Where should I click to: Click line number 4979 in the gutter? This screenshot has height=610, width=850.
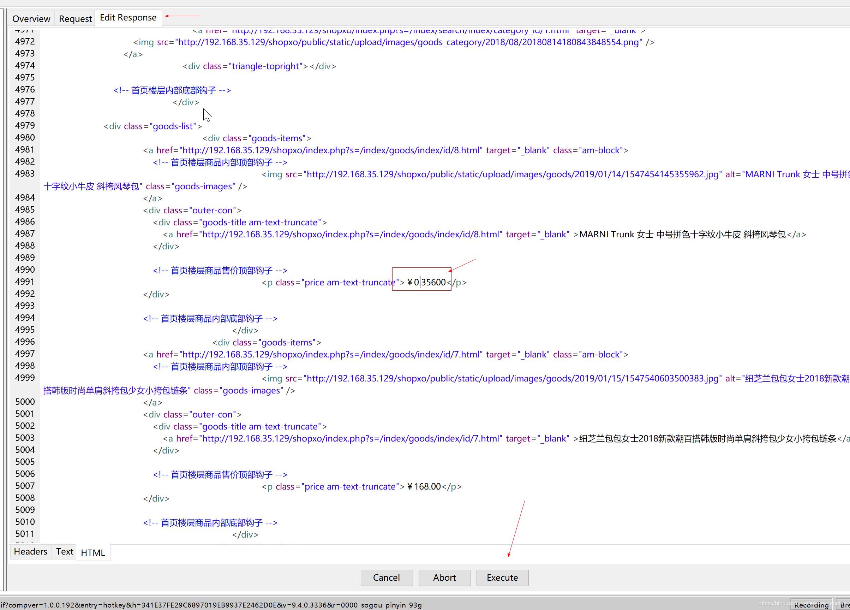pyautogui.click(x=25, y=126)
